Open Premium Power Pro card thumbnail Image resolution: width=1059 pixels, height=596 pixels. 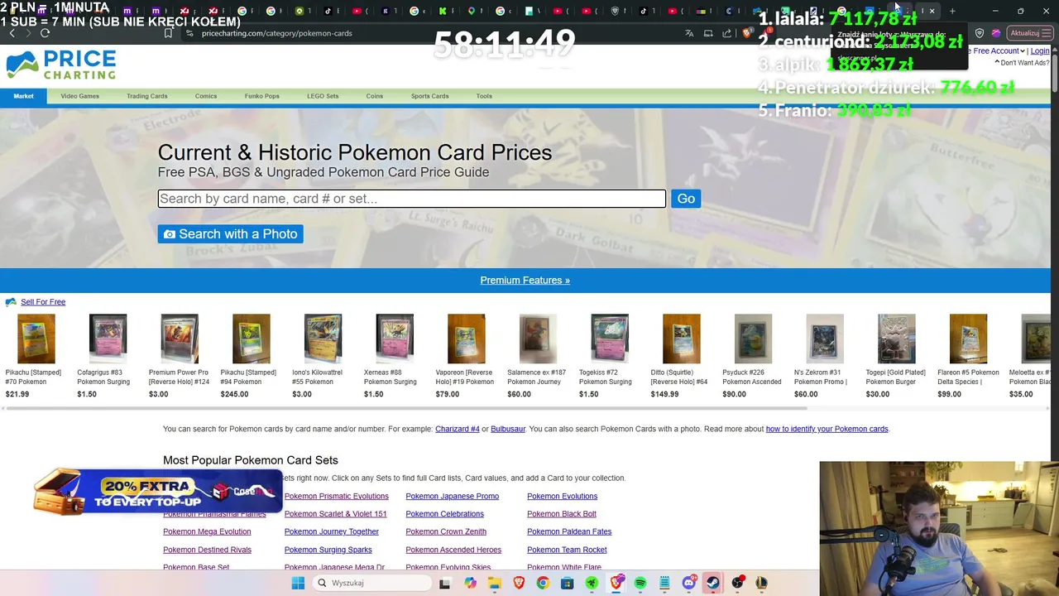[180, 339]
